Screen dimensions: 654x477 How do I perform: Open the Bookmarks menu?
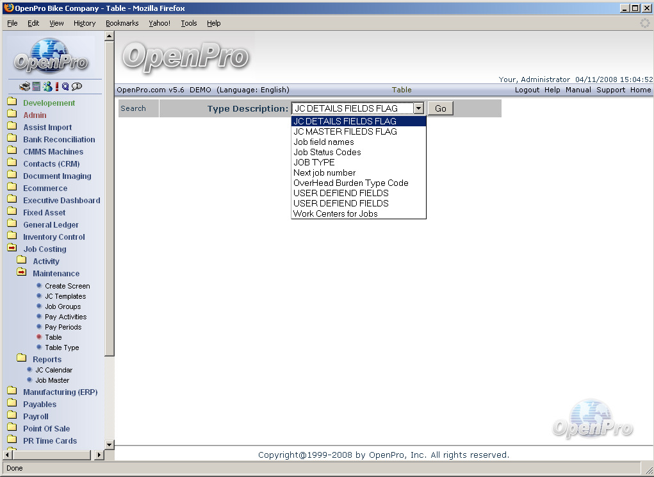[122, 23]
